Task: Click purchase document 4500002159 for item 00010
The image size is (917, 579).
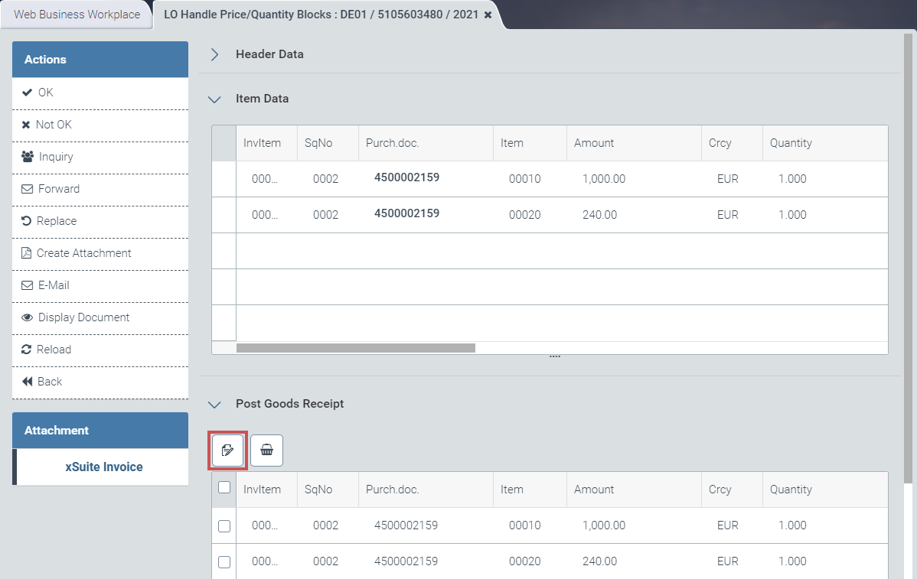Action: [406, 178]
